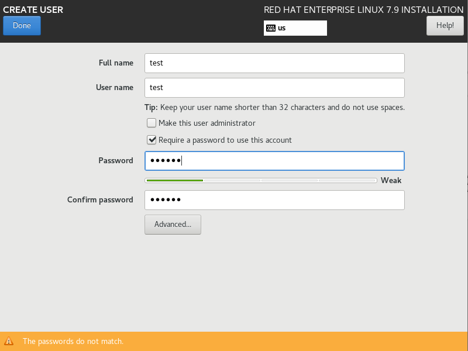Focus the Full name input field
The image size is (468, 351).
(274, 63)
